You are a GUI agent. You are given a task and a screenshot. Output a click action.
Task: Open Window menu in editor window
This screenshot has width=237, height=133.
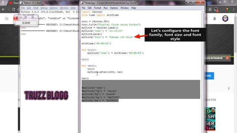[124, 8]
